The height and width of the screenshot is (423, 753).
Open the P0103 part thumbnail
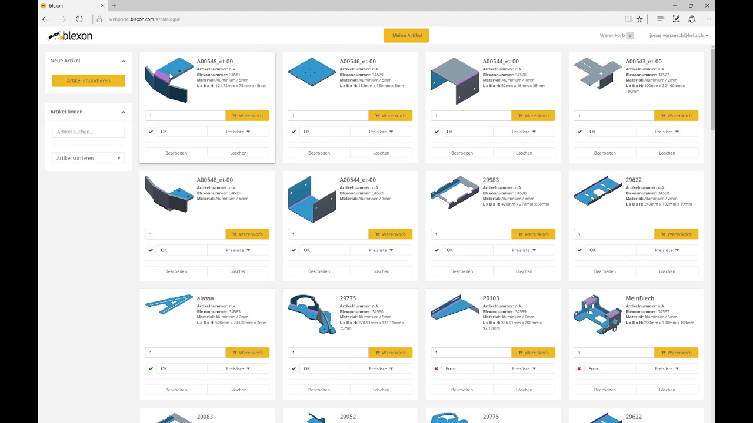click(x=455, y=308)
